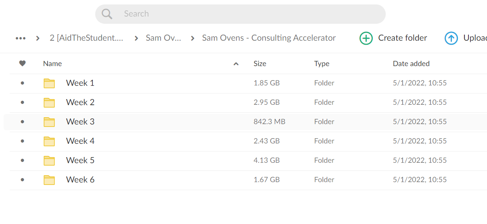Click the Create folder button label
Screen dimensions: 487x224
pyautogui.click(x=402, y=38)
